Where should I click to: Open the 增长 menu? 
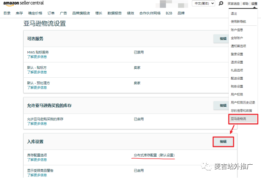click(x=99, y=13)
